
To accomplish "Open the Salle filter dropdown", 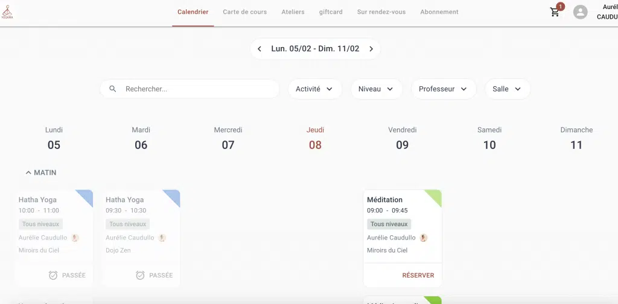I will pyautogui.click(x=507, y=89).
